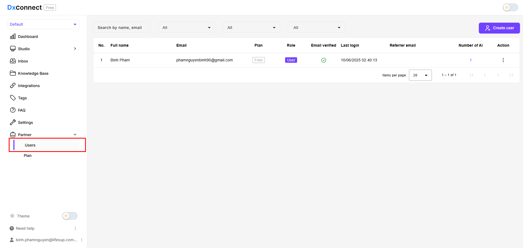Viewport: 523px width, 248px height.
Task: Open the Plan page under Partner
Action: click(28, 156)
